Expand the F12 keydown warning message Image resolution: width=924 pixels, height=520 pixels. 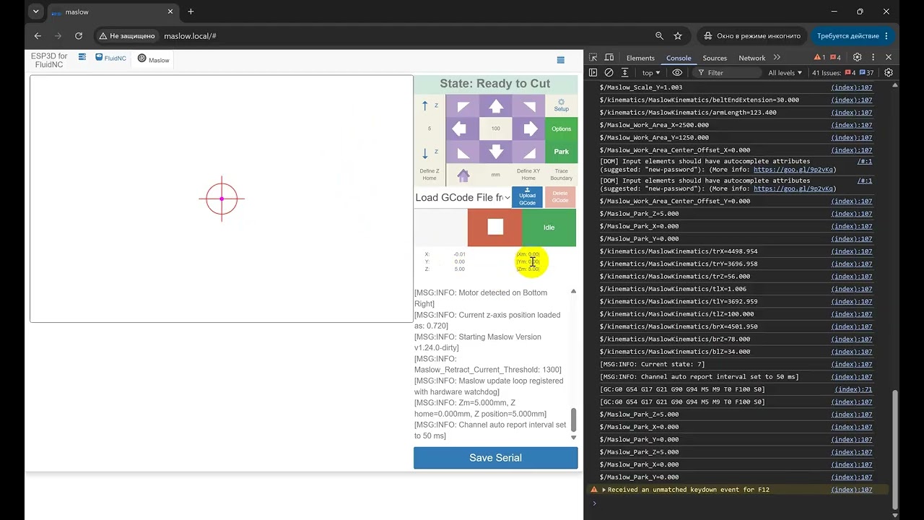coord(604,490)
